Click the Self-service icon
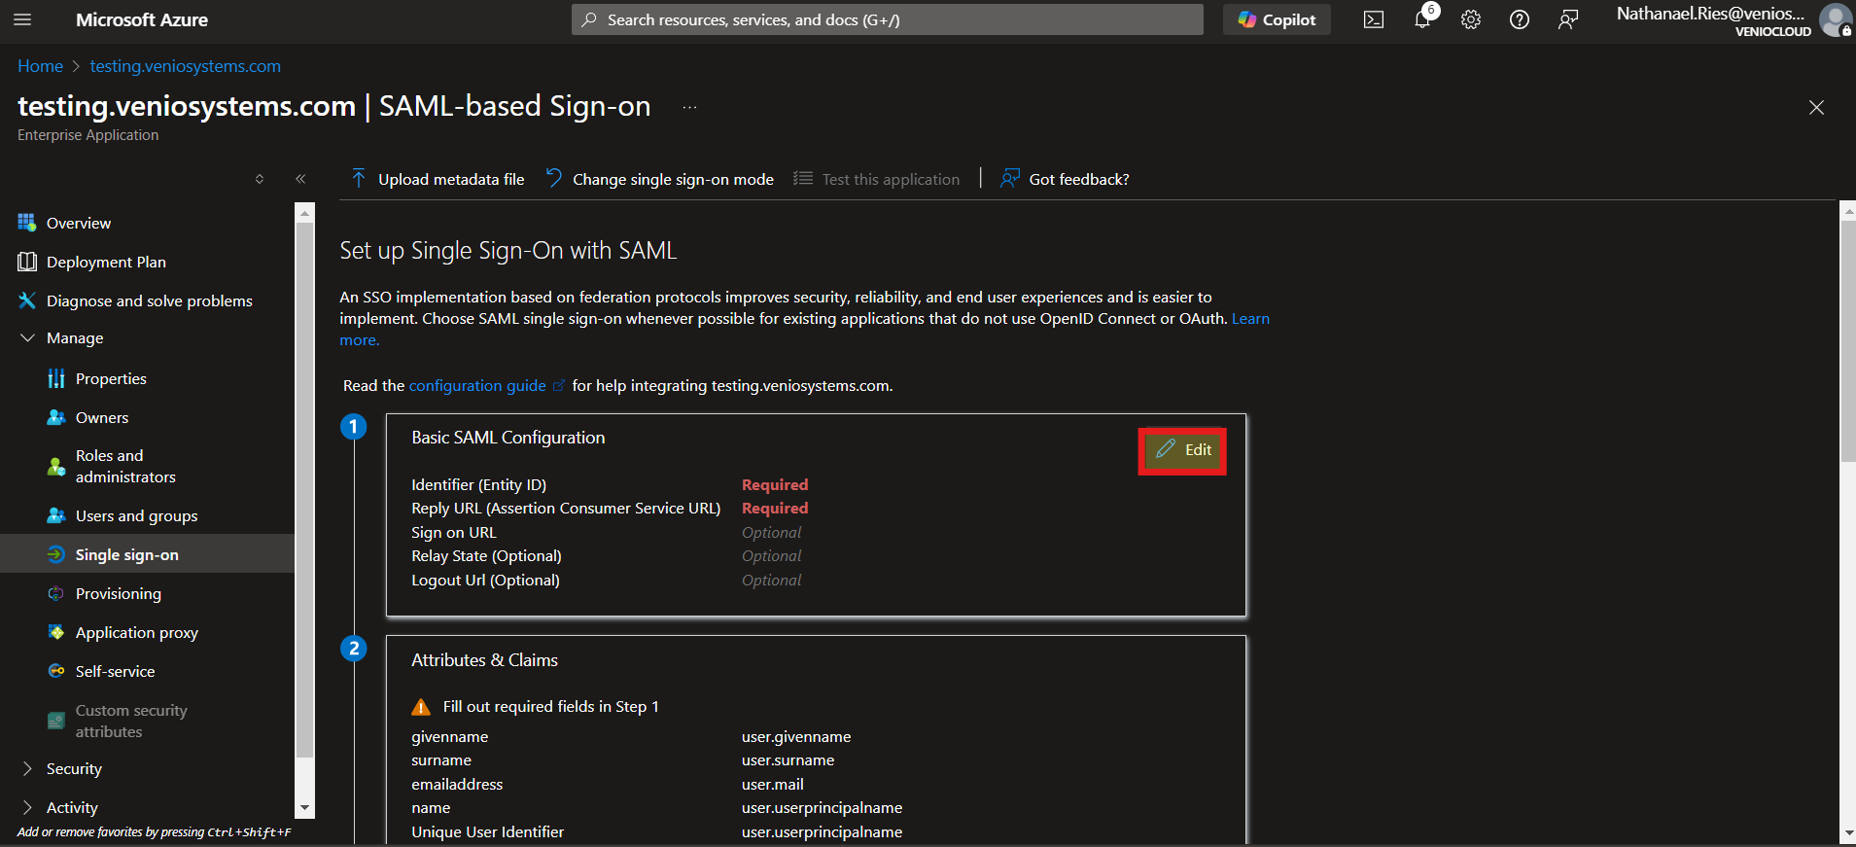Screen dimensions: 1856x847 pos(56,671)
